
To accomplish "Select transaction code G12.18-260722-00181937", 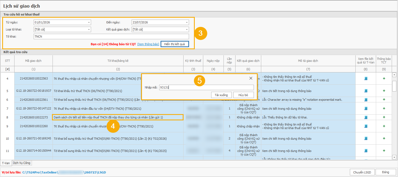I will 34,91.
